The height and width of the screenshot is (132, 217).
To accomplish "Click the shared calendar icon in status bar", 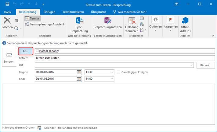I will (x=39, y=128).
